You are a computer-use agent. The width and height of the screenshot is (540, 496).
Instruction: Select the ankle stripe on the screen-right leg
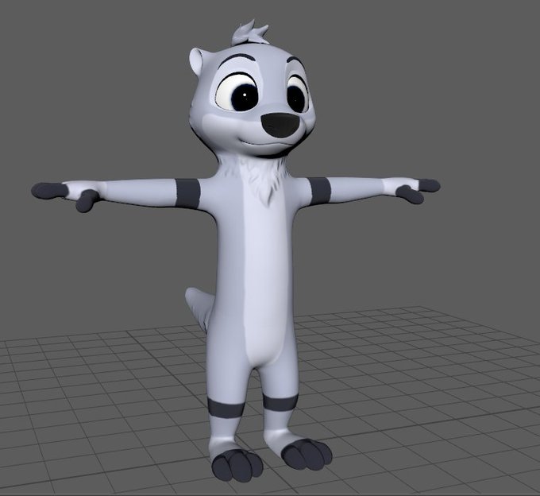[x=280, y=402]
